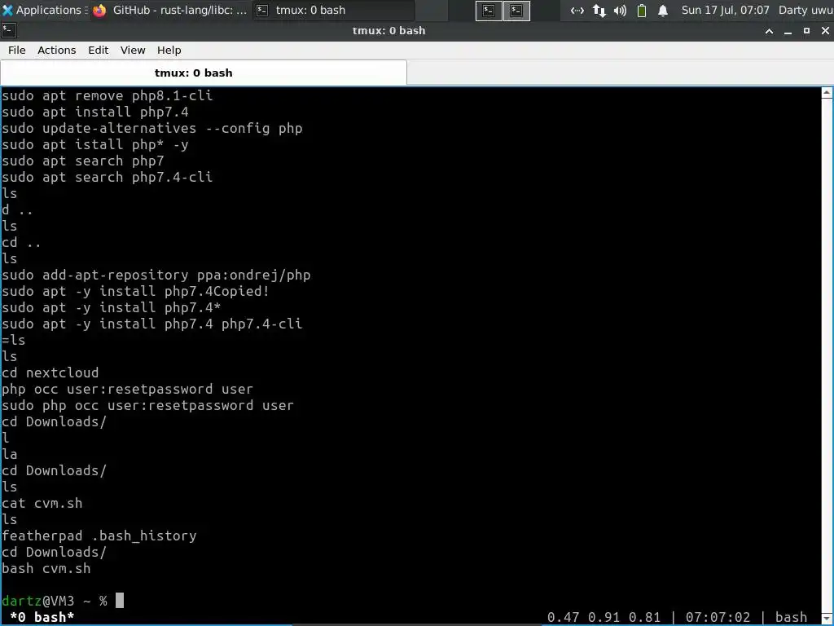Open the Actions menu
Screen dimensions: 834x626
pos(56,50)
